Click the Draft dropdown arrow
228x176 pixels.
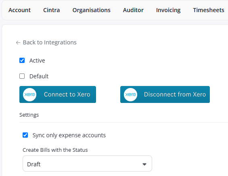click(x=144, y=164)
